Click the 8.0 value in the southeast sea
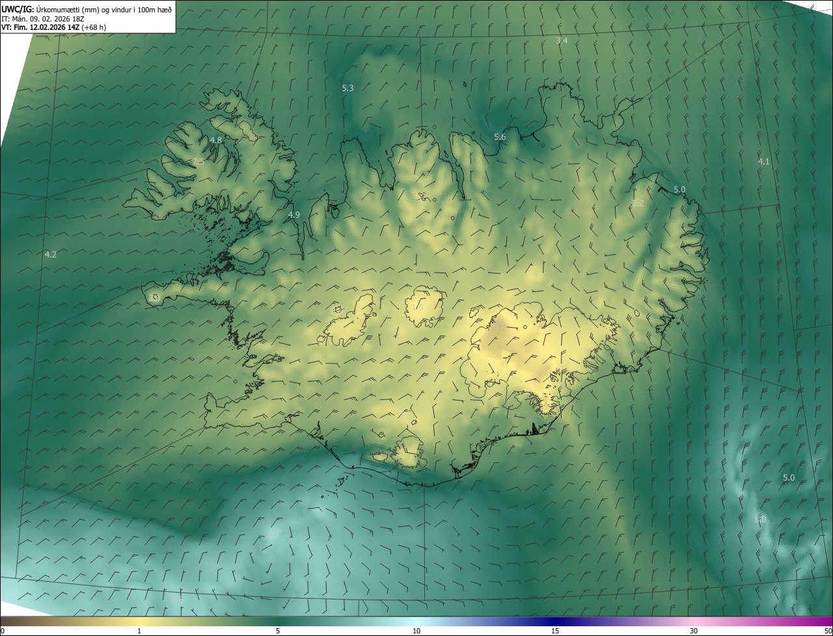833x636 pixels. [x=760, y=519]
